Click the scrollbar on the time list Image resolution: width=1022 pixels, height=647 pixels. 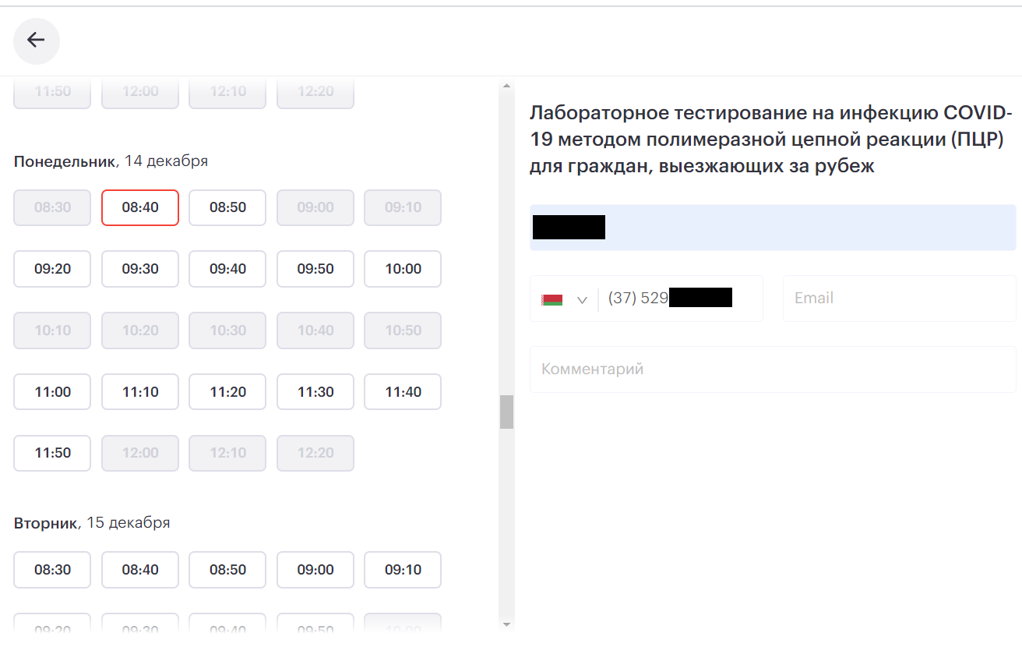507,412
